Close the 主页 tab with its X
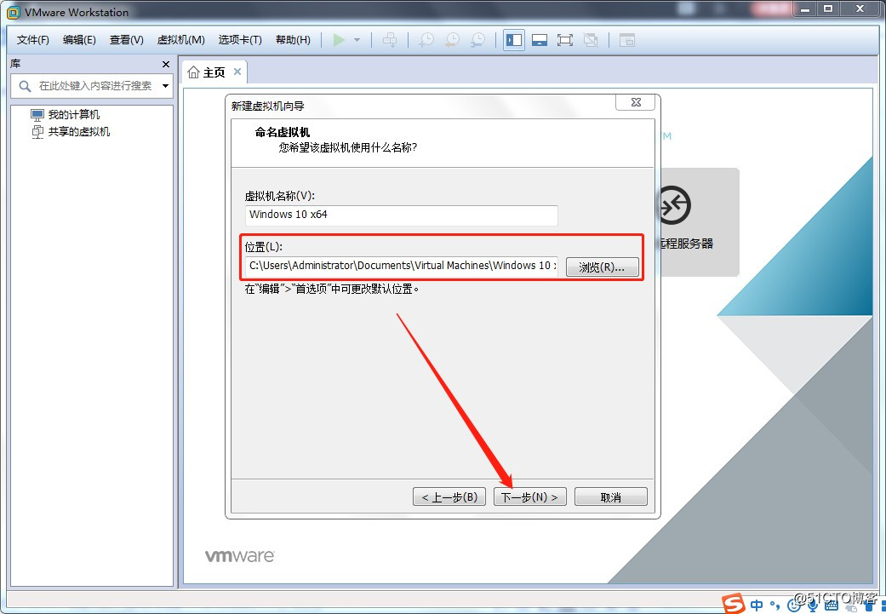Viewport: 886px width, 614px height. [x=237, y=72]
